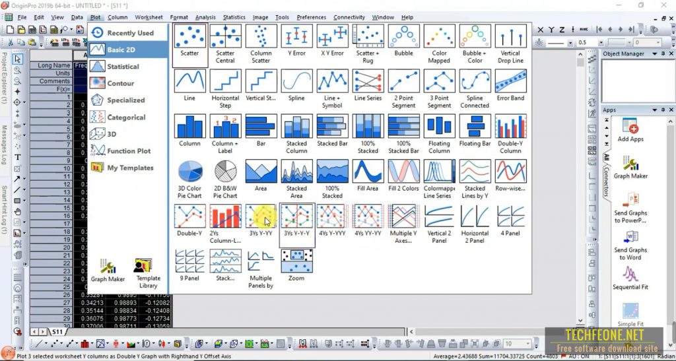Launch Send Graphs to PowerPoint app
Screen dimensions: 676x361
(x=630, y=208)
